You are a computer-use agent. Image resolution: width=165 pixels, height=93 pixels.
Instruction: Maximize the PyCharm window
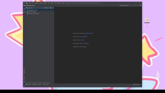point(136,3)
